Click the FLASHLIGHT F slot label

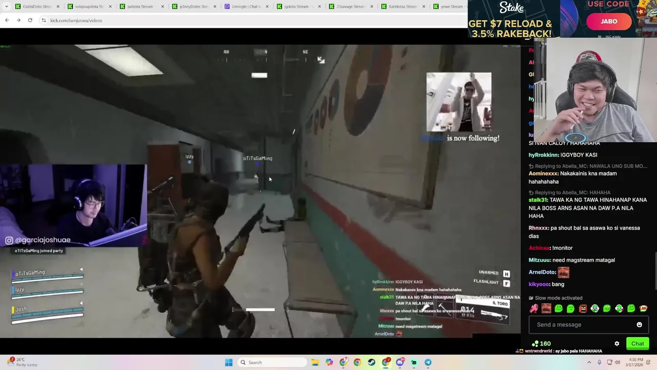492,282
